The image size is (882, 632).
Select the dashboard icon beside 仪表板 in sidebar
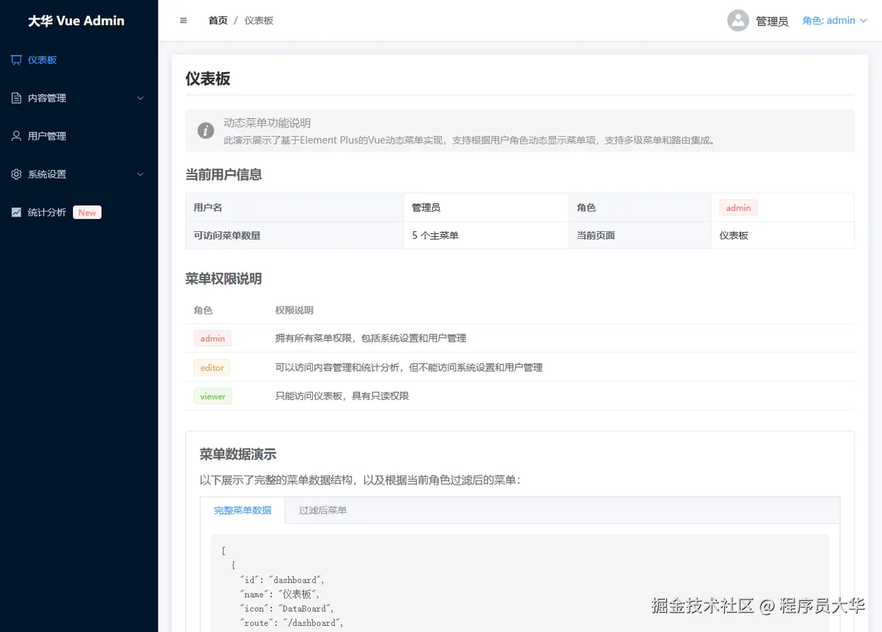[15, 60]
